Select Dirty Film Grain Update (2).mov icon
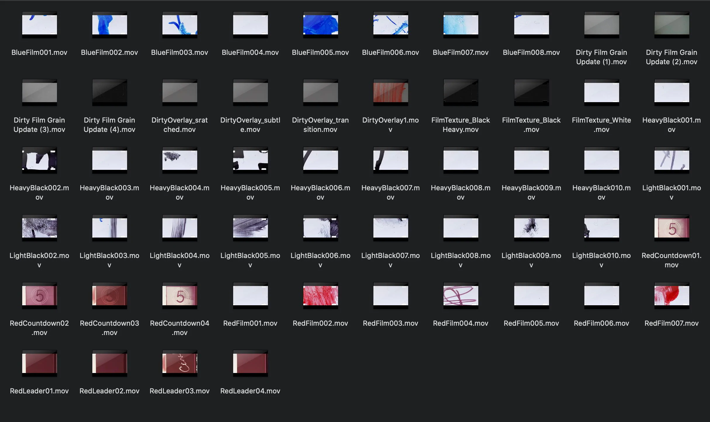This screenshot has width=710, height=422. [x=672, y=25]
